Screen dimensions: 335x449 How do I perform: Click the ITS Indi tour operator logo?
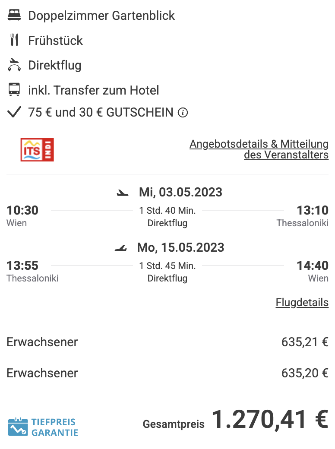click(x=37, y=150)
